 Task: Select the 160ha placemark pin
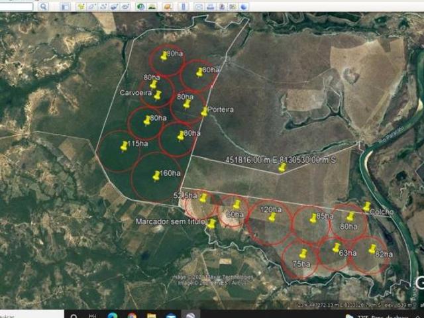(x=156, y=176)
